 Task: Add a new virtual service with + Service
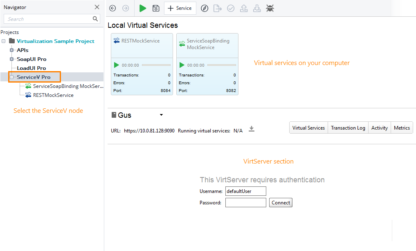point(180,8)
